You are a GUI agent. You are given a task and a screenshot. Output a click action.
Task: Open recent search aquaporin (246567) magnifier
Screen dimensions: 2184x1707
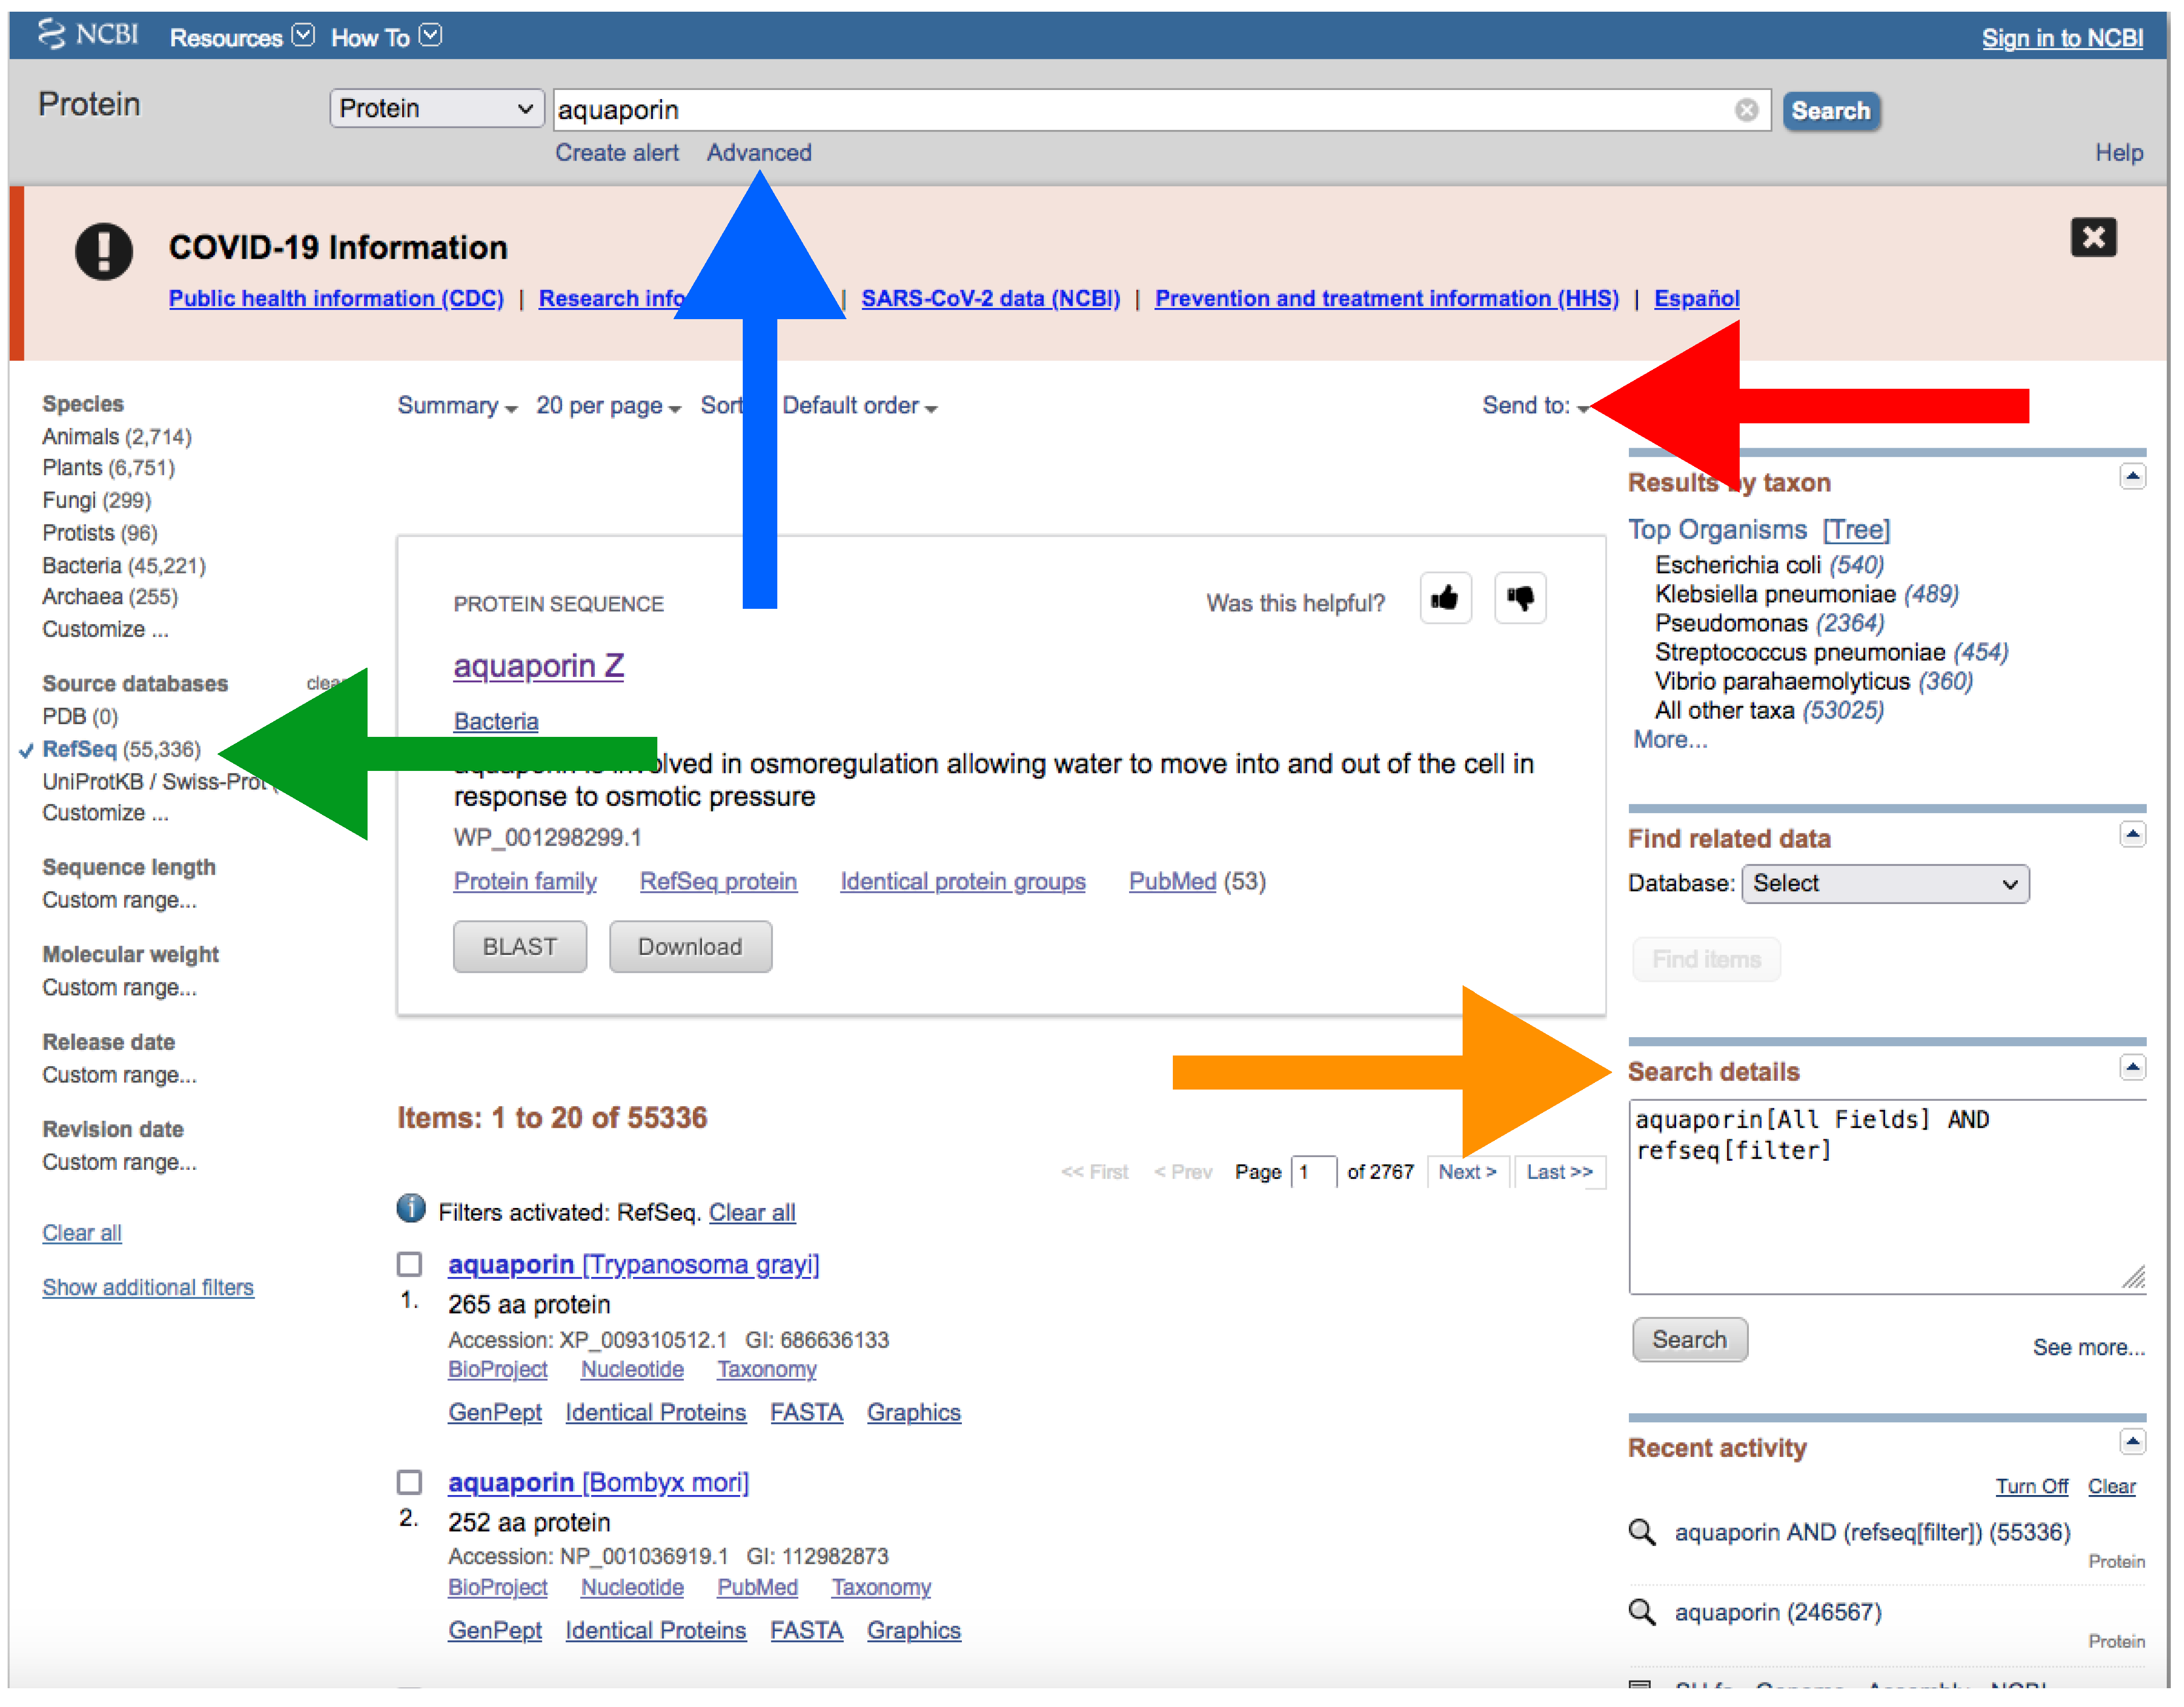click(1641, 1611)
